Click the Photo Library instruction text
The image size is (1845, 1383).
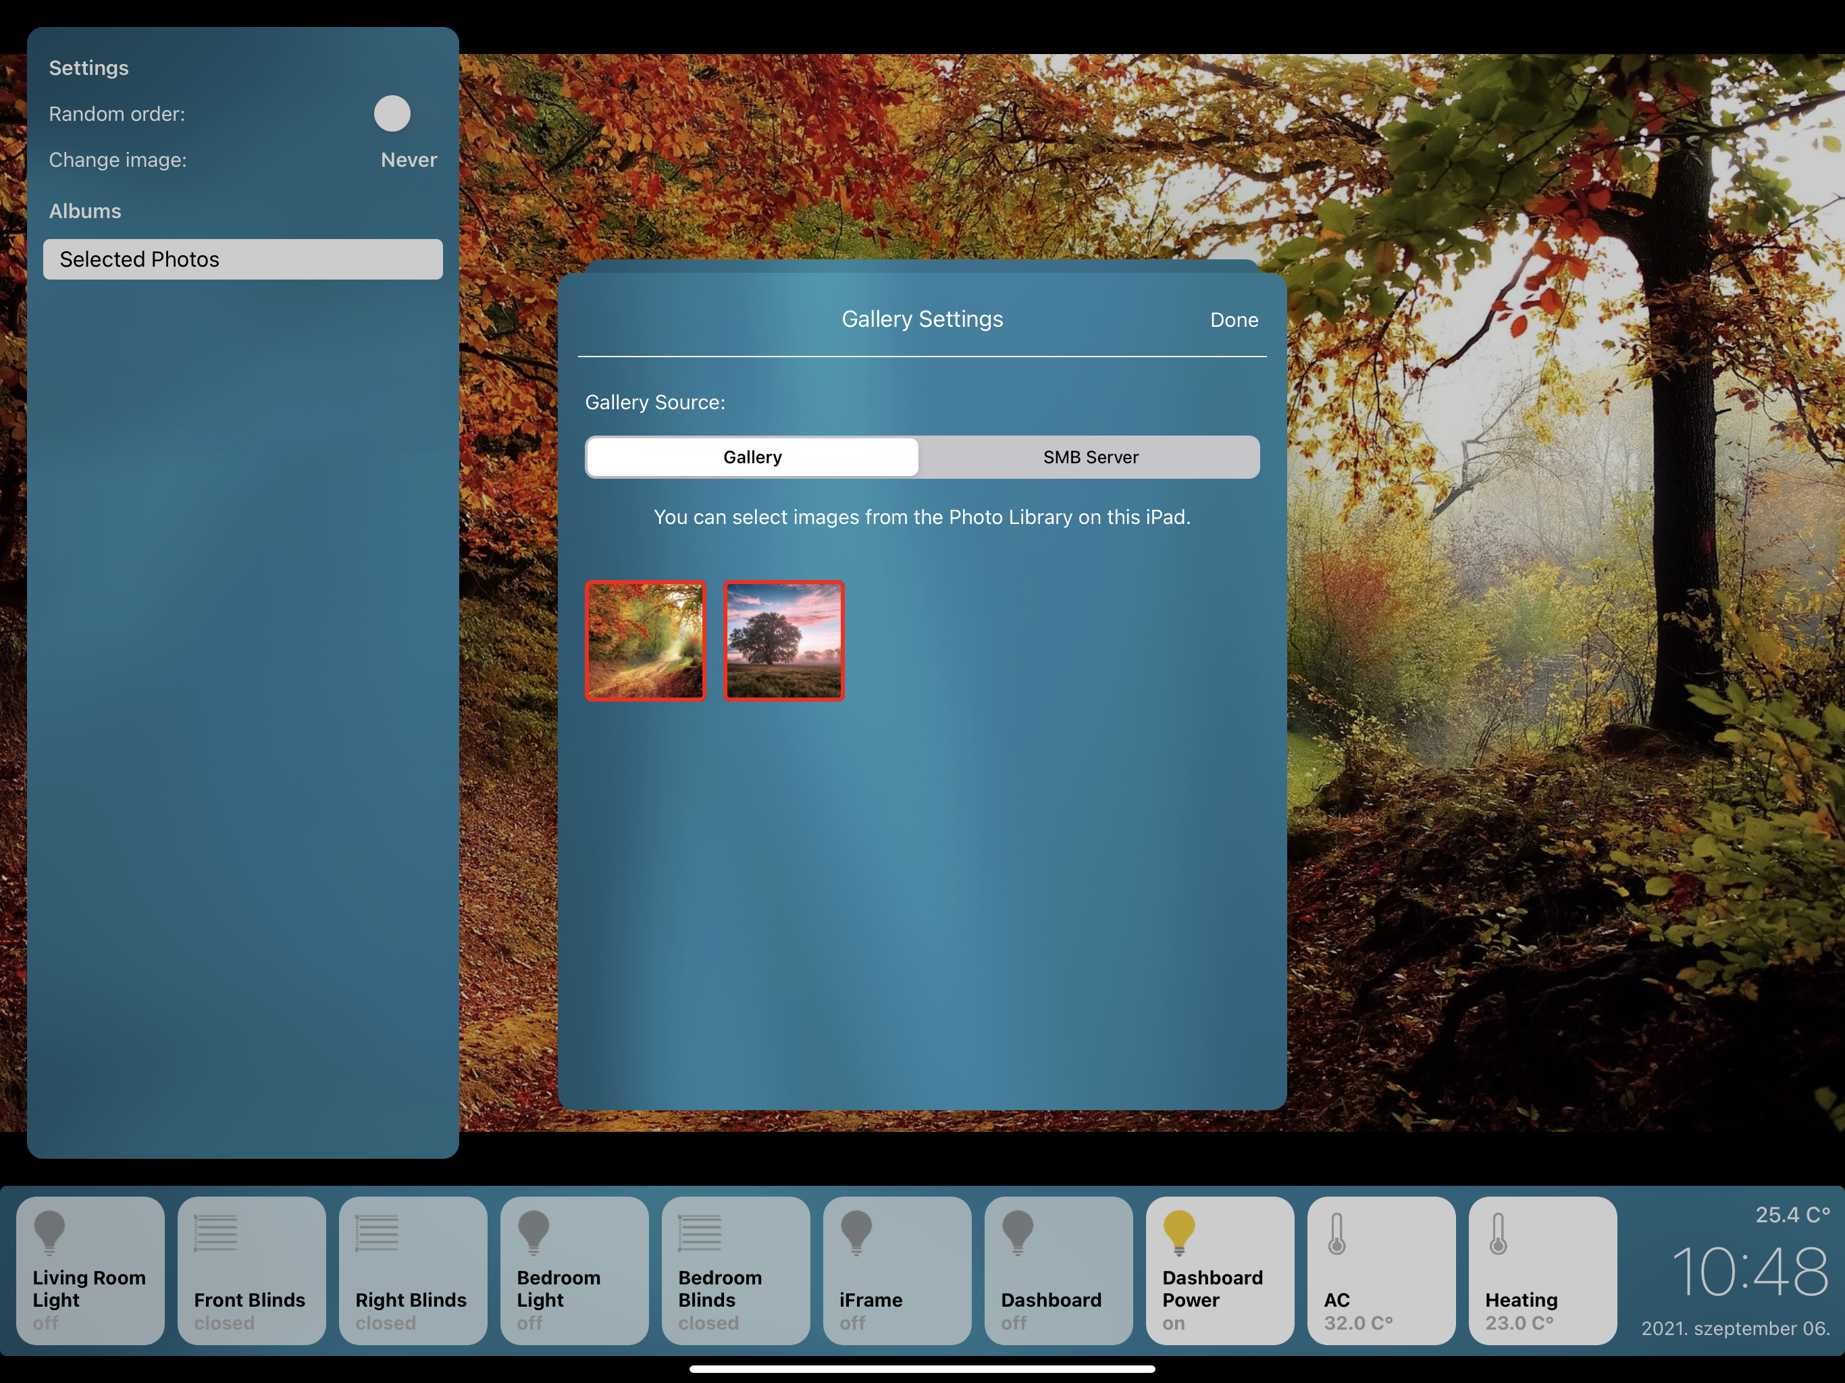point(922,517)
